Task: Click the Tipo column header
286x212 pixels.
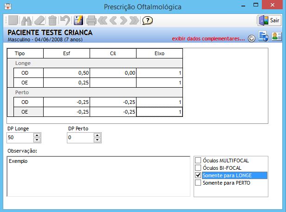Action: [25, 53]
